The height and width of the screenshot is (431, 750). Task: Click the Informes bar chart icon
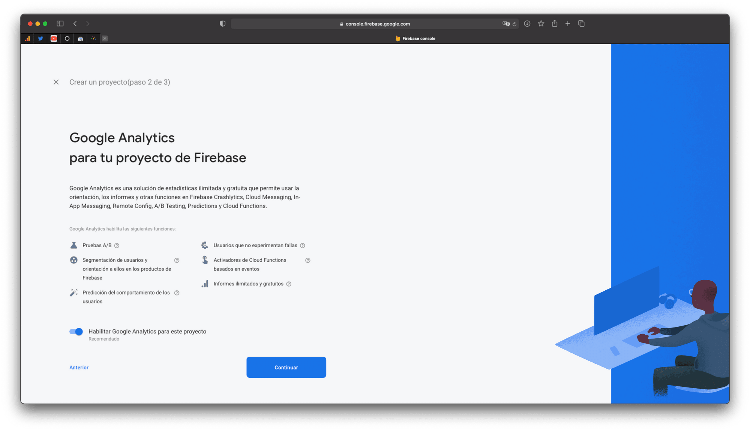[x=205, y=284]
